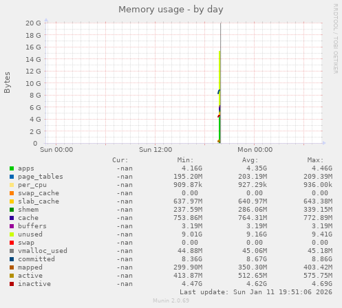Click vmalloc_used avg value 45.06M

tap(255, 251)
